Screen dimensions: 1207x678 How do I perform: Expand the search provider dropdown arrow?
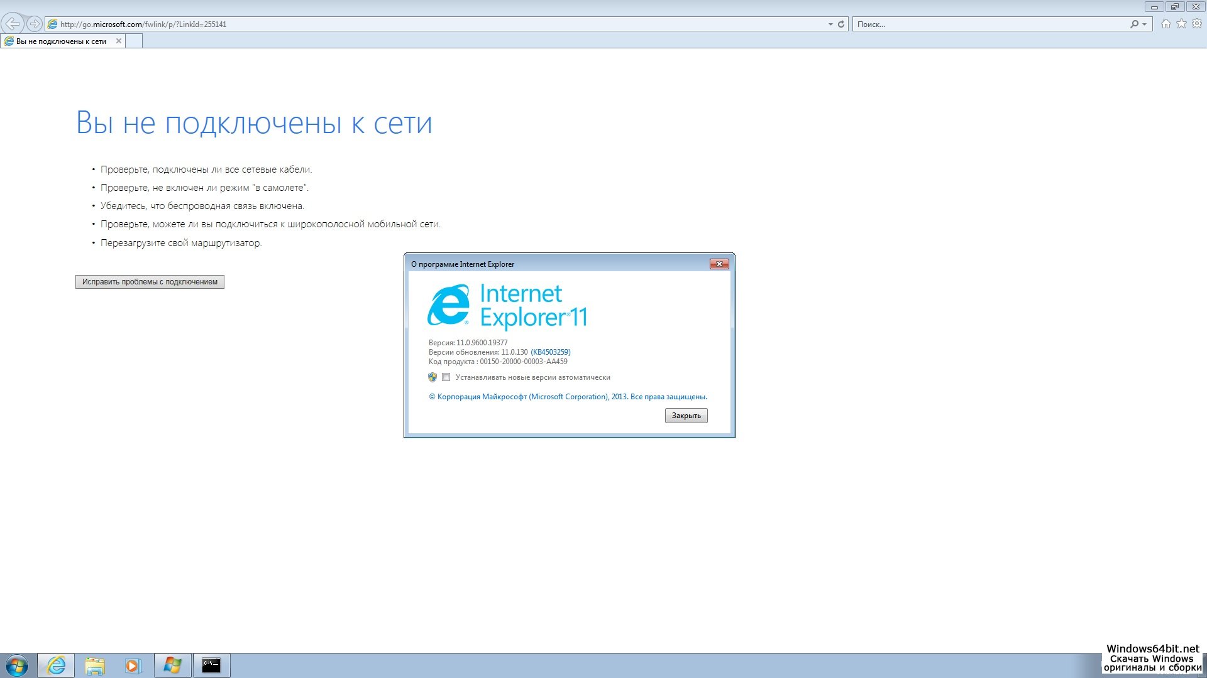click(1145, 24)
